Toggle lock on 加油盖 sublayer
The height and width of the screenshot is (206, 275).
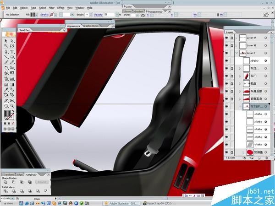pyautogui.click(x=232, y=152)
